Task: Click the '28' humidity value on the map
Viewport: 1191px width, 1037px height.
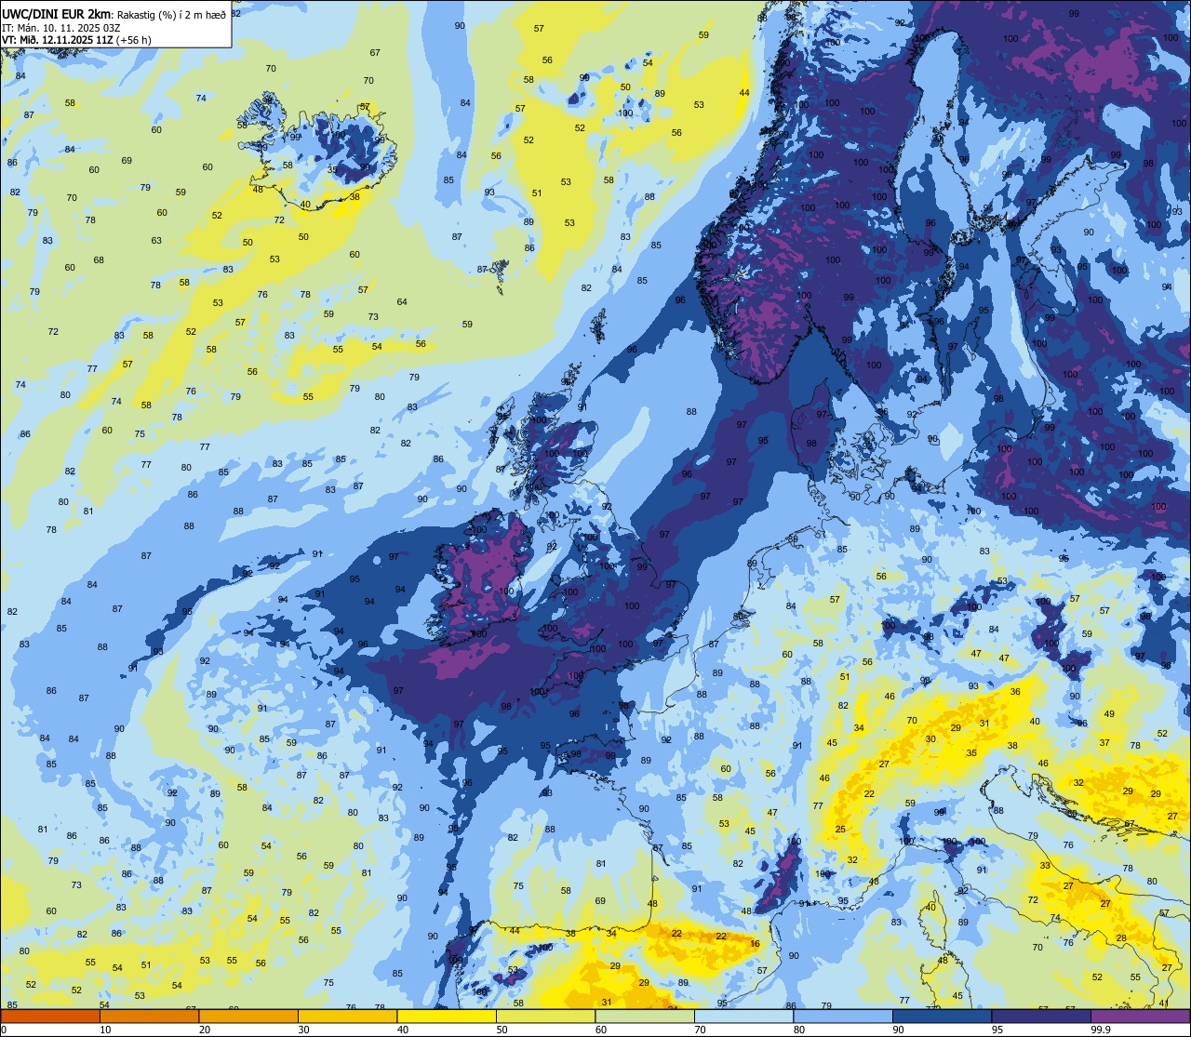Action: click(x=1121, y=937)
